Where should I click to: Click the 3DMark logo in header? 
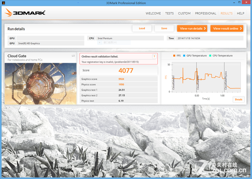25,13
